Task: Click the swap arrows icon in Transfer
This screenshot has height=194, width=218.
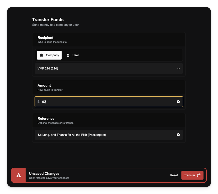Action: [199, 175]
